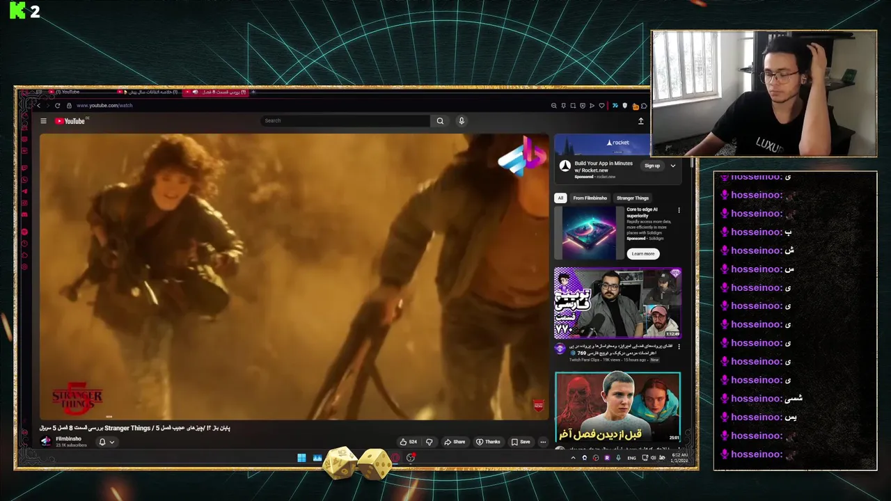This screenshot has width=891, height=501.
Task: Dislike the video with thumbs-down icon
Action: (x=429, y=442)
